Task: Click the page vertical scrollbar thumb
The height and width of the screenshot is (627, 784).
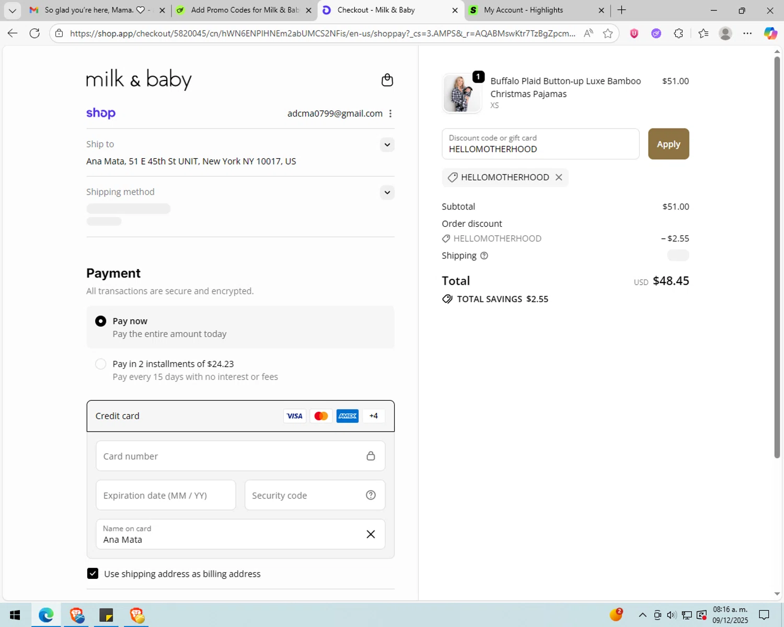Action: 777,256
